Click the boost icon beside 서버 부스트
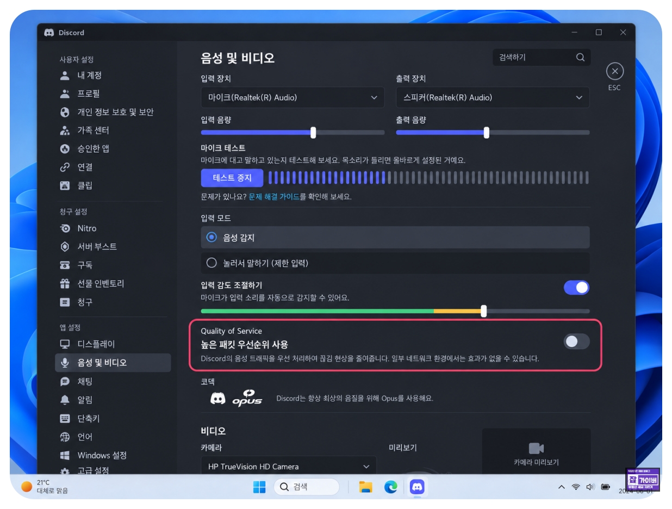 pyautogui.click(x=65, y=246)
